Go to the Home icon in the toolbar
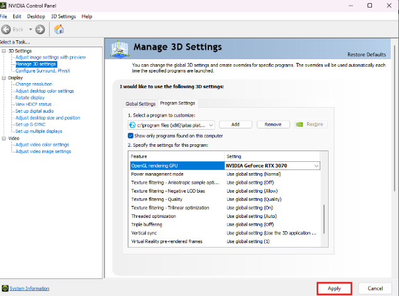399x296 pixels. [59, 30]
